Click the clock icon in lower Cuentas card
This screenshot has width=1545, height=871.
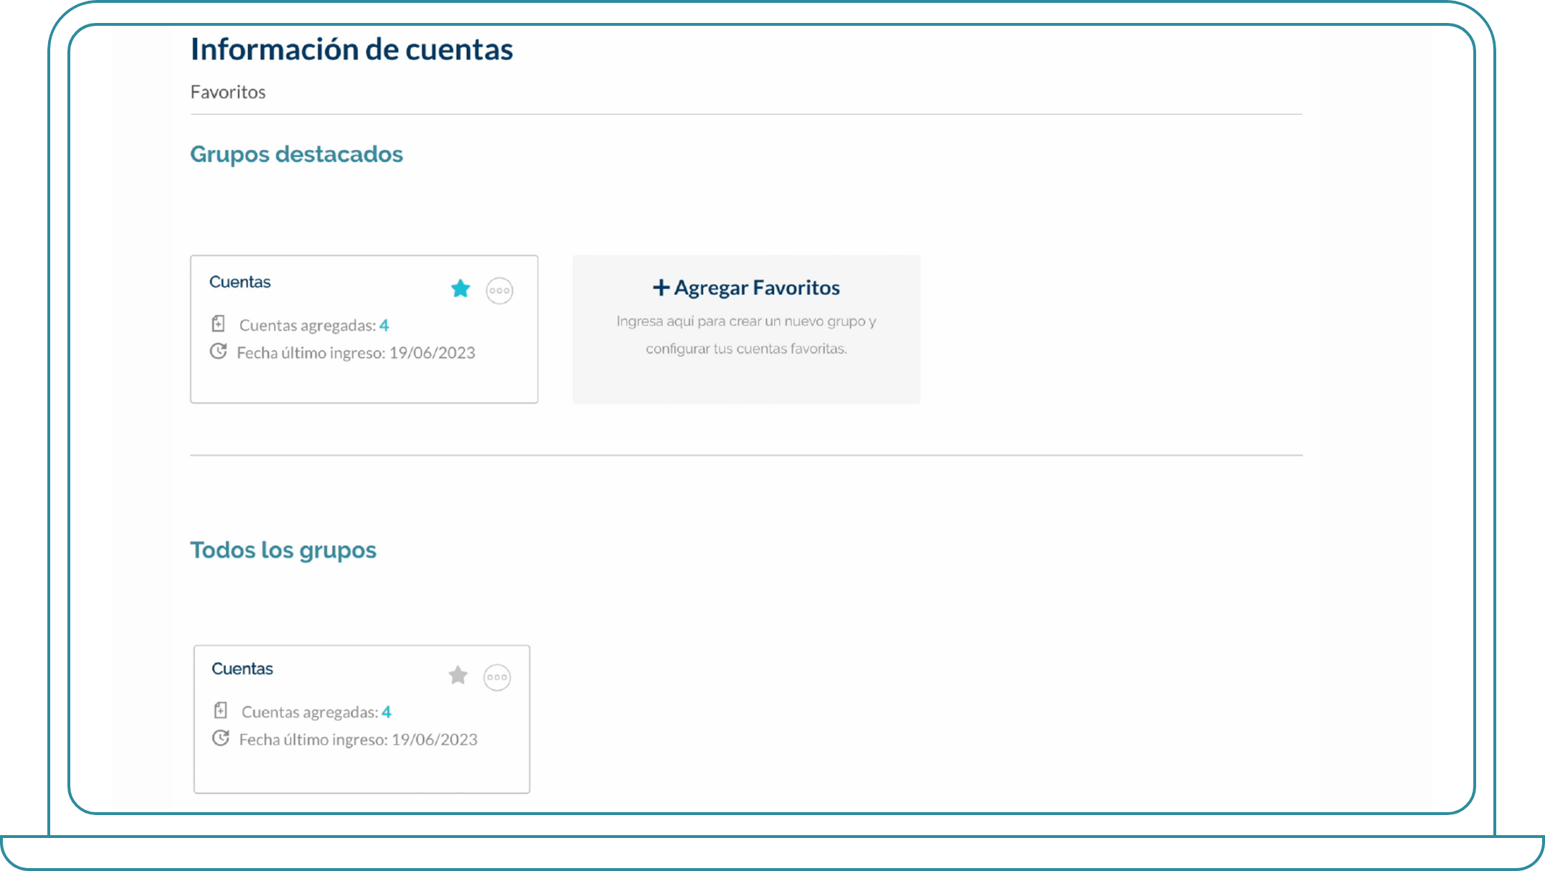click(x=219, y=738)
